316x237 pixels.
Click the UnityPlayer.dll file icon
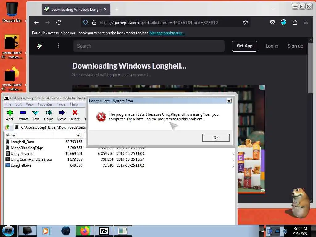(x=8, y=154)
